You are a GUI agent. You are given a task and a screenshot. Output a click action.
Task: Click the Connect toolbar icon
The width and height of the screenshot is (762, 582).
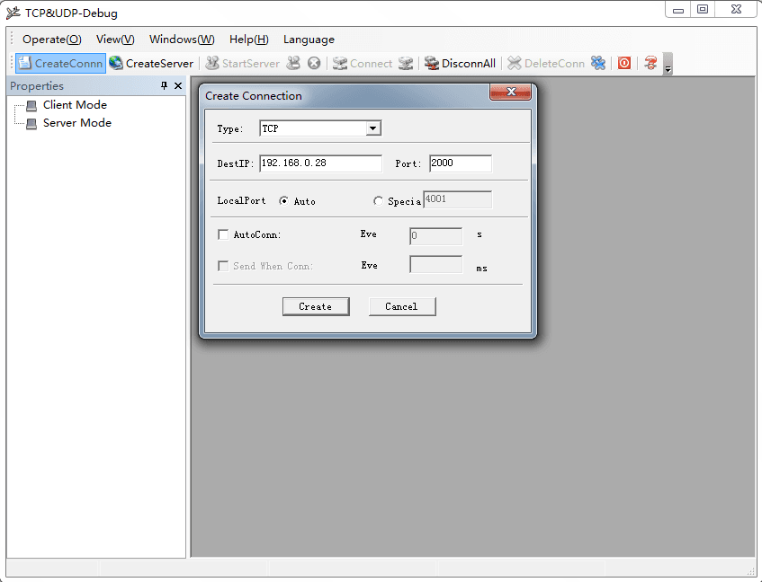click(340, 63)
